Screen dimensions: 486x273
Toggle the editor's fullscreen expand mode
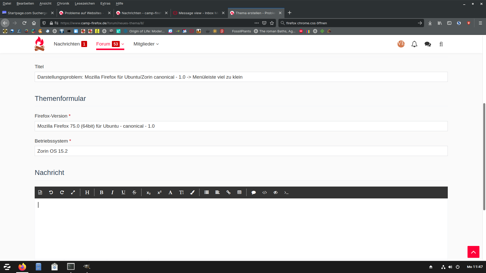(73, 192)
